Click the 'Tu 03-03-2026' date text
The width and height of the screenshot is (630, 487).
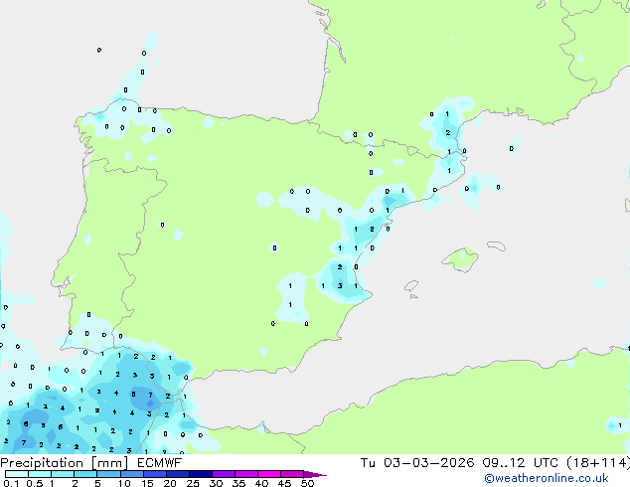pos(417,463)
